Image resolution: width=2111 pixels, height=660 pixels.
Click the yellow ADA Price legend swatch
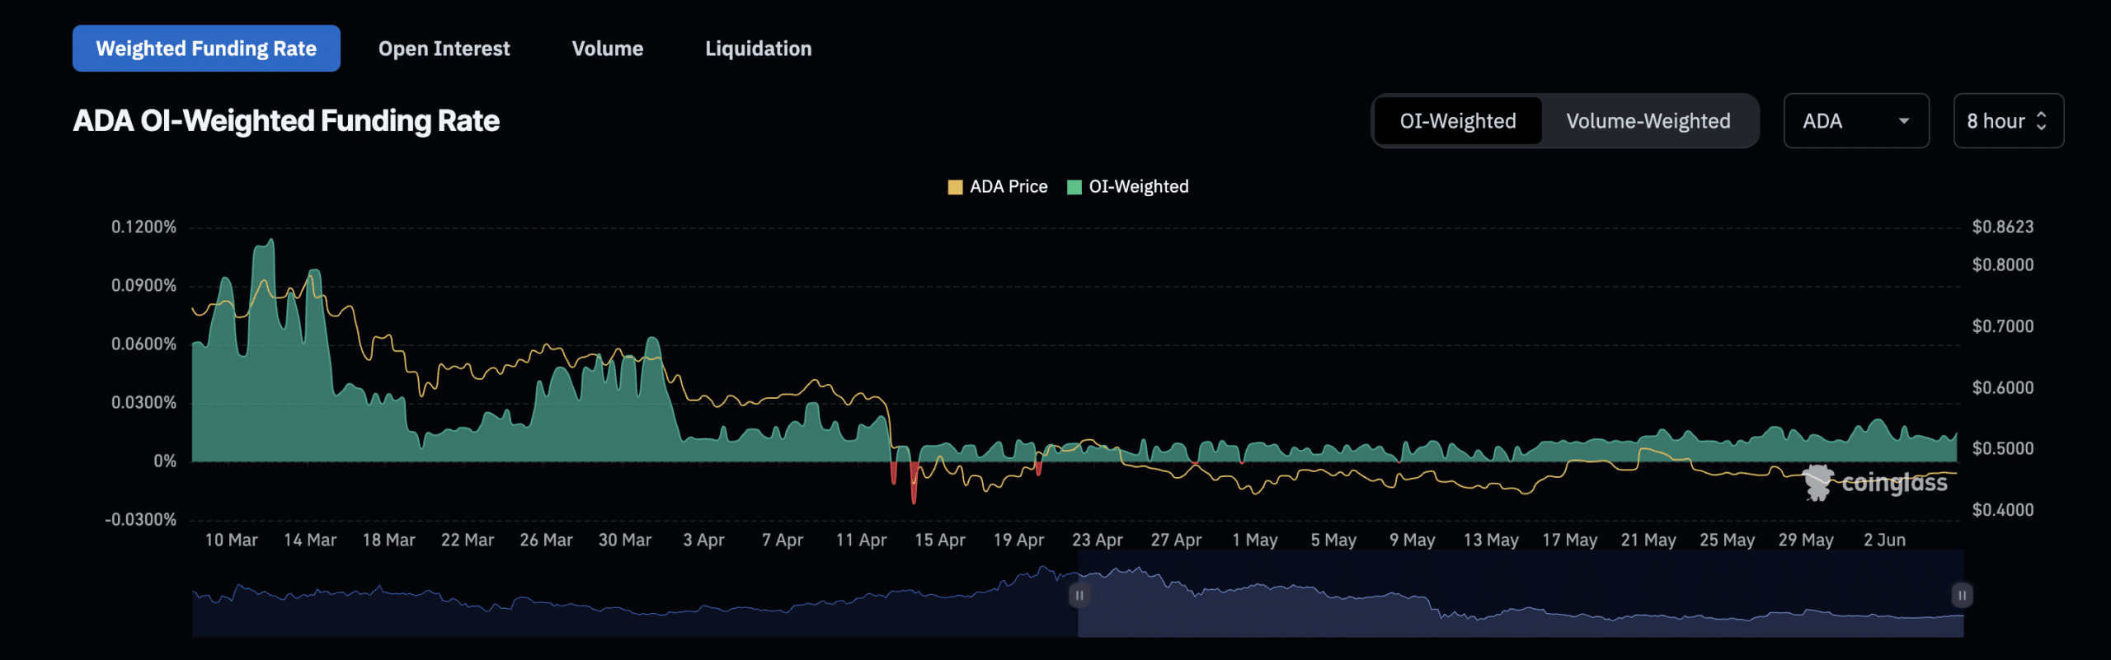coord(955,187)
